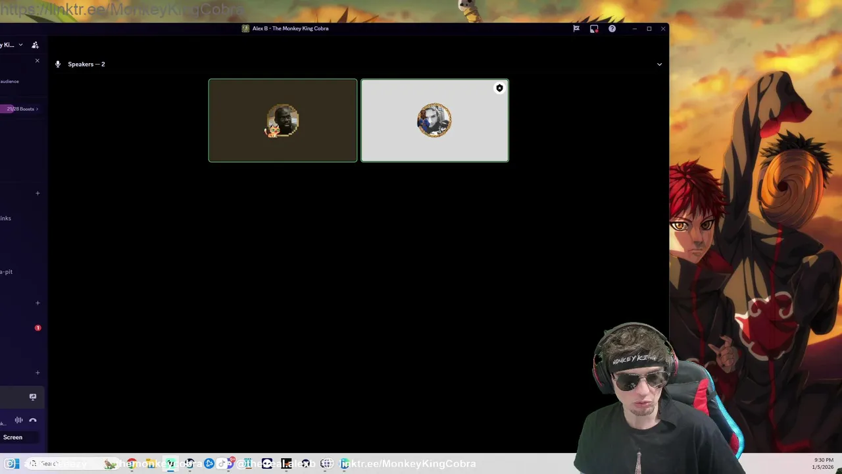Open the Discord inbox icon with red dot

tap(594, 29)
